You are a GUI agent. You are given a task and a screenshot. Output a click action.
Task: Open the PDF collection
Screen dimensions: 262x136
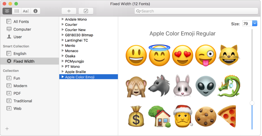[x=17, y=94]
